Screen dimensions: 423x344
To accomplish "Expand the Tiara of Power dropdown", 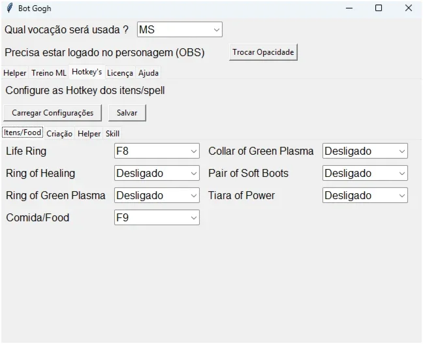I will (365, 195).
